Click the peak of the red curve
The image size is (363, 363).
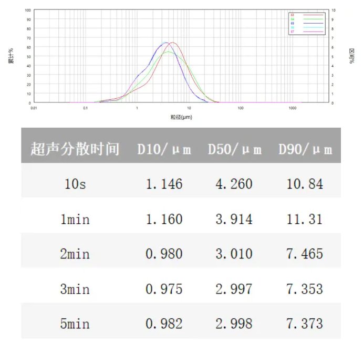pos(172,43)
